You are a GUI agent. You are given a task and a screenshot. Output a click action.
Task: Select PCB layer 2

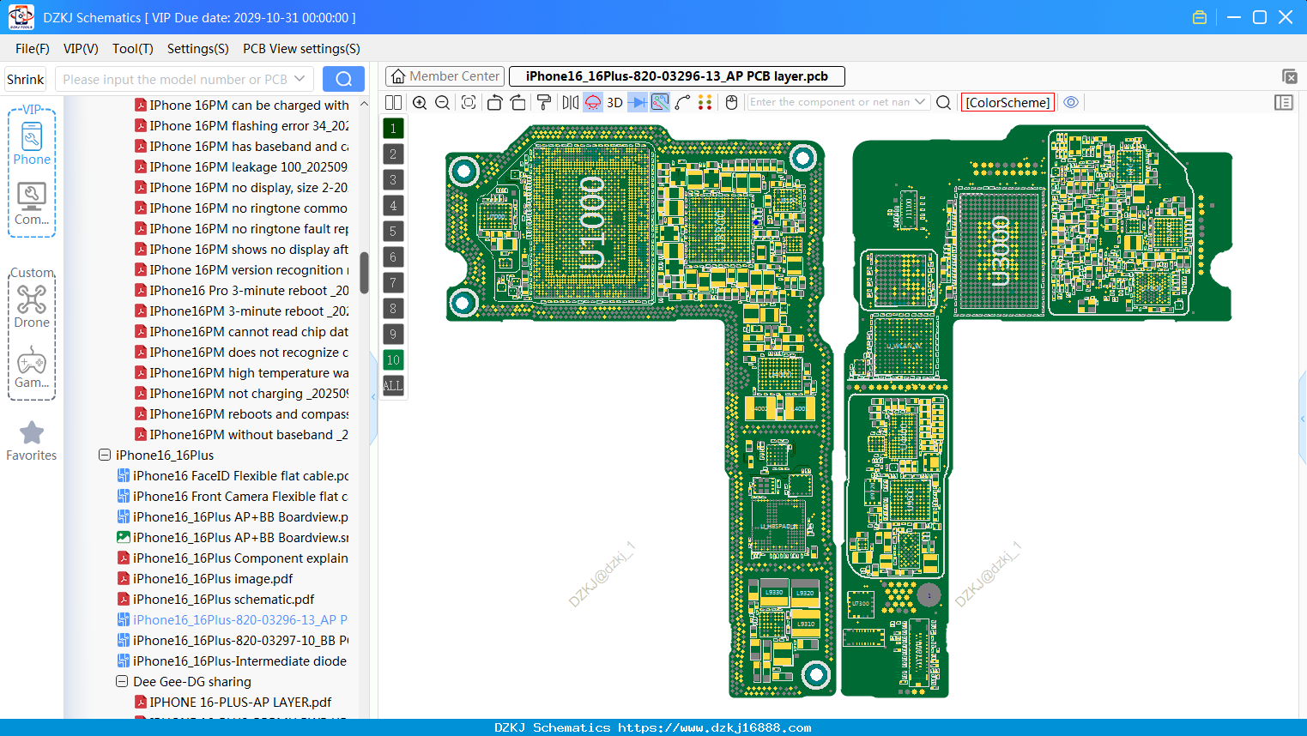[x=393, y=154]
